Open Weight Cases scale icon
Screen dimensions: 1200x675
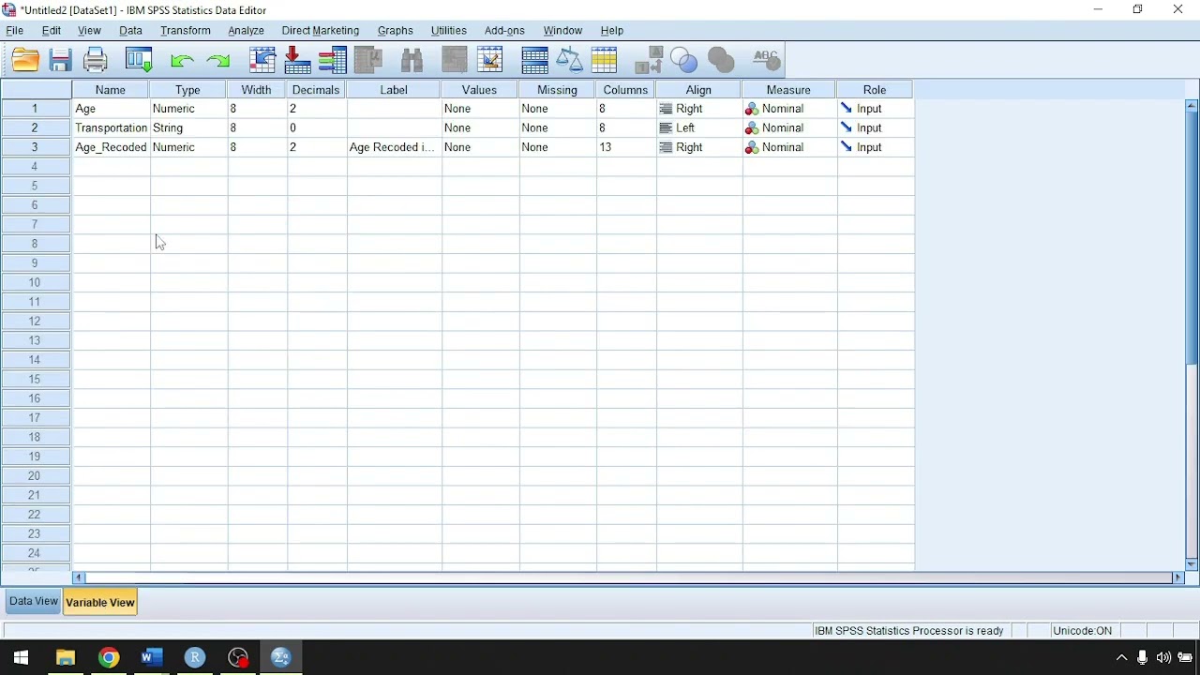point(569,61)
